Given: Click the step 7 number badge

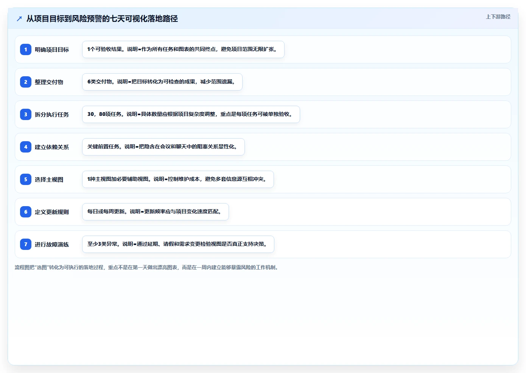Looking at the screenshot, I should (26, 244).
